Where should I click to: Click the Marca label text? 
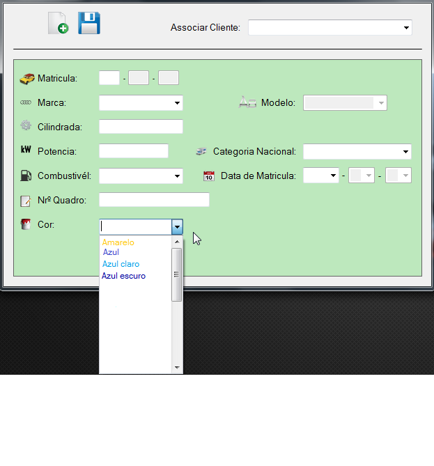(52, 103)
